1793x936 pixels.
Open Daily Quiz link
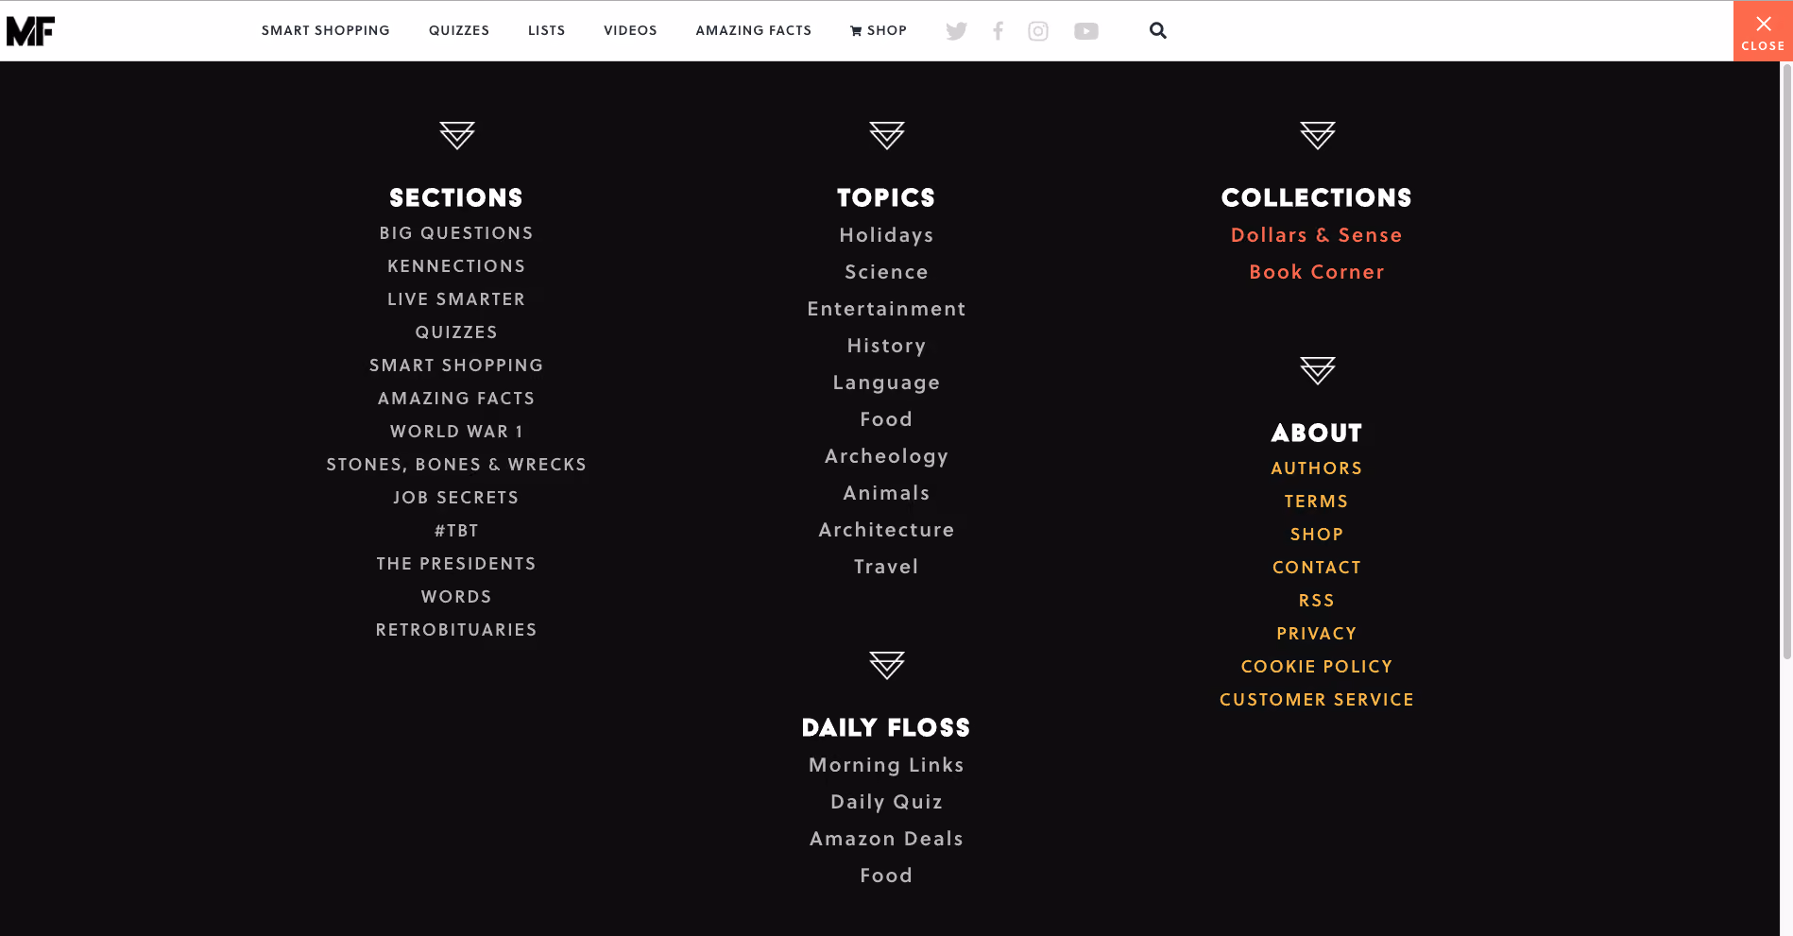886,802
